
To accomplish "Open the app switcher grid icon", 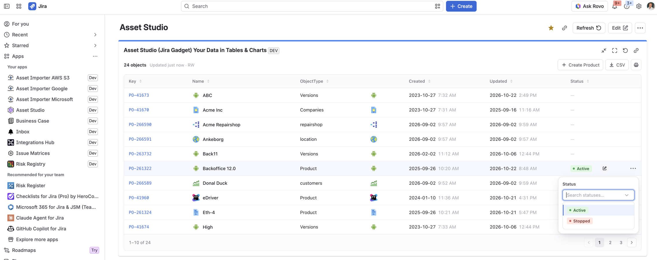I will [19, 6].
